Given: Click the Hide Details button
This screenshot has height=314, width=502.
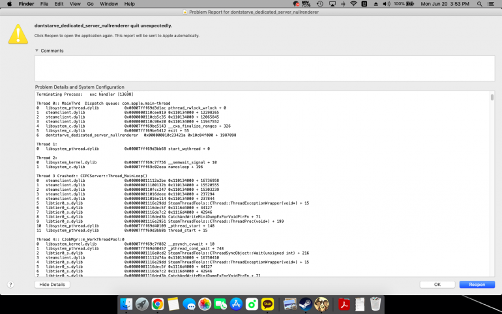Looking at the screenshot, I should pyautogui.click(x=52, y=284).
